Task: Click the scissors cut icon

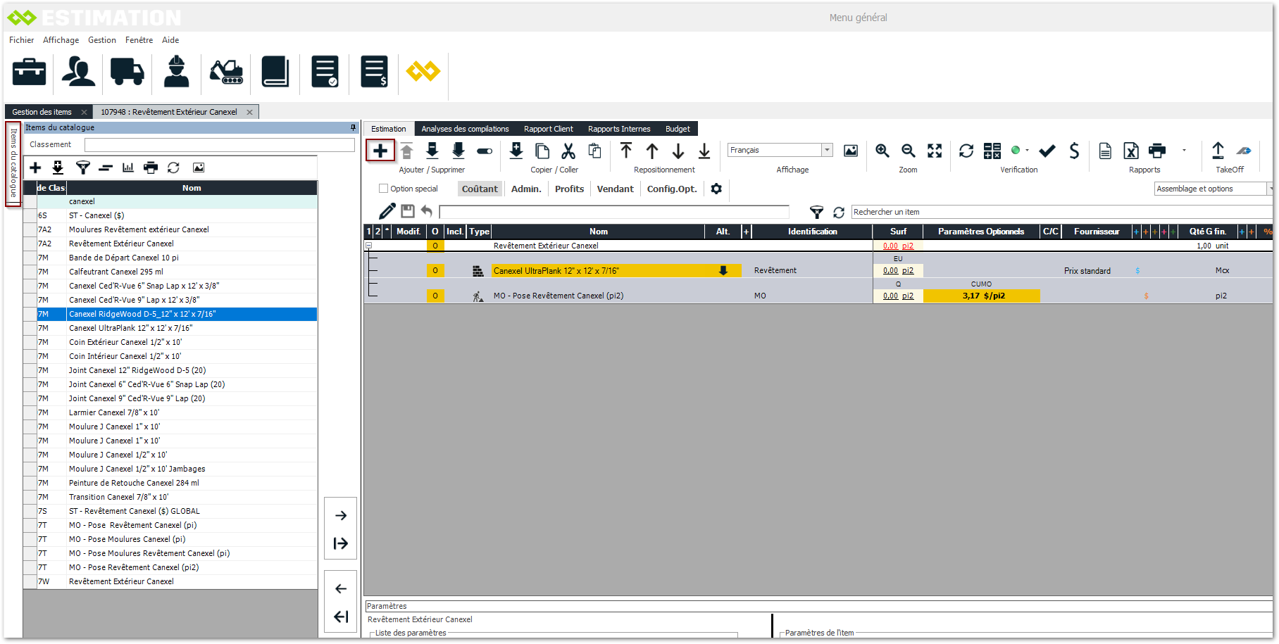Action: (x=568, y=151)
